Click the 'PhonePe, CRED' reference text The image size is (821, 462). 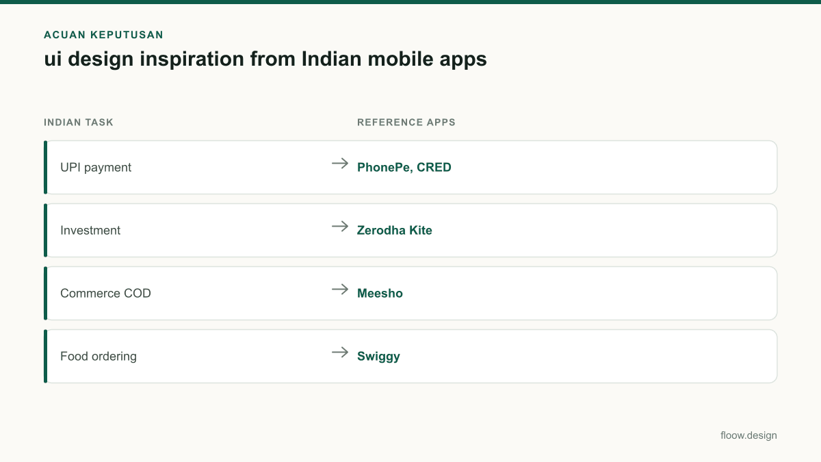coord(404,168)
